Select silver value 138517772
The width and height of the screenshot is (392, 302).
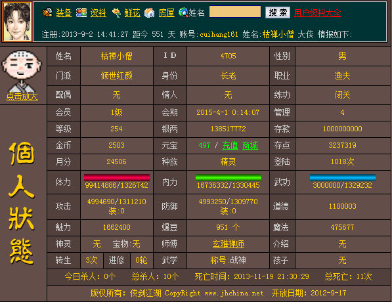coord(229,129)
